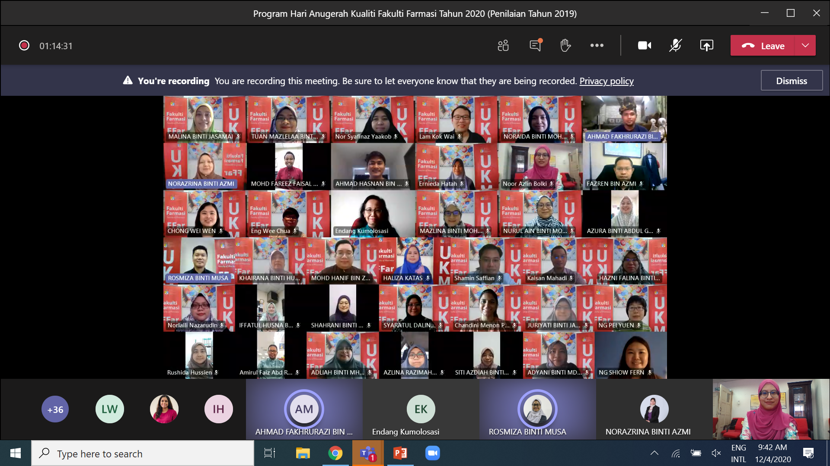Click the Windows search input box

click(143, 453)
